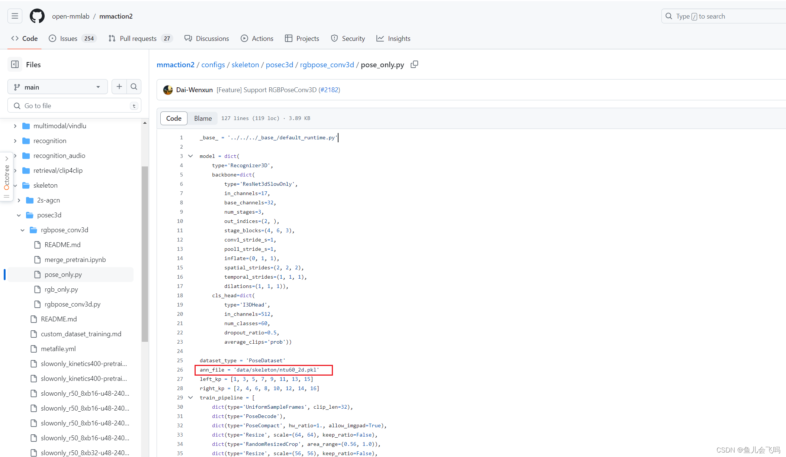Switch to the Blame view
Image resolution: width=786 pixels, height=457 pixels.
203,118
